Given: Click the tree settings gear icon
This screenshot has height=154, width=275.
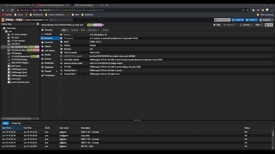Looking at the screenshot, I should (37, 24).
